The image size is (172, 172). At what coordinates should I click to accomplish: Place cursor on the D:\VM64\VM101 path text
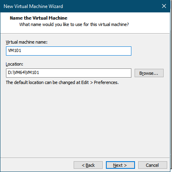(x=23, y=72)
